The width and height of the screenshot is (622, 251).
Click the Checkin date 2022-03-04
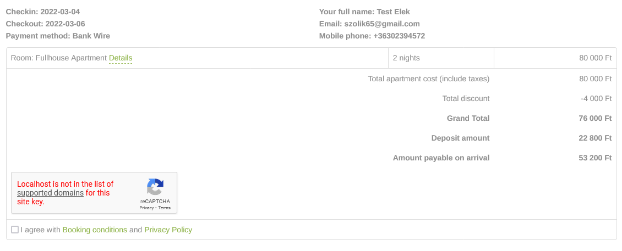click(x=63, y=12)
